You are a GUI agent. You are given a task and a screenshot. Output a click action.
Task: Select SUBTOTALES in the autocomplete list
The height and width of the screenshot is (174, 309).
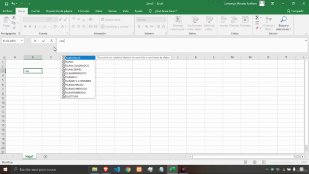(x=78, y=58)
